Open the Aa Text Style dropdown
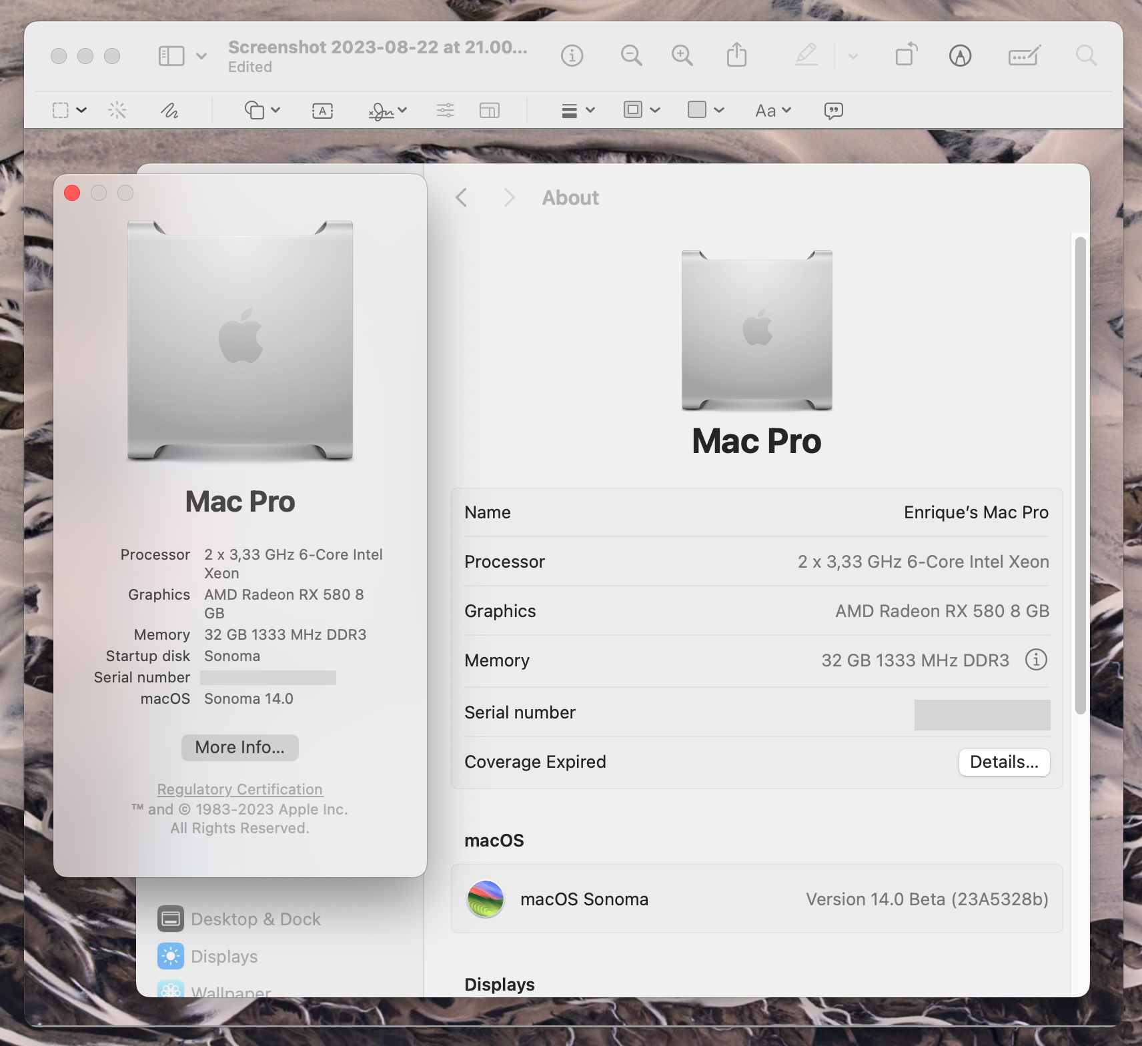 tap(773, 111)
